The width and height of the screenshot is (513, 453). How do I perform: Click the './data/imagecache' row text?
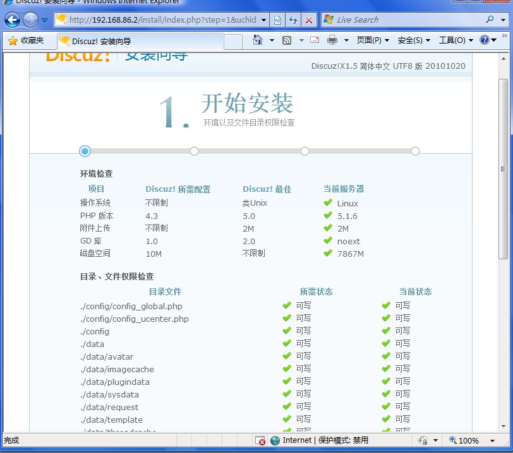[117, 369]
